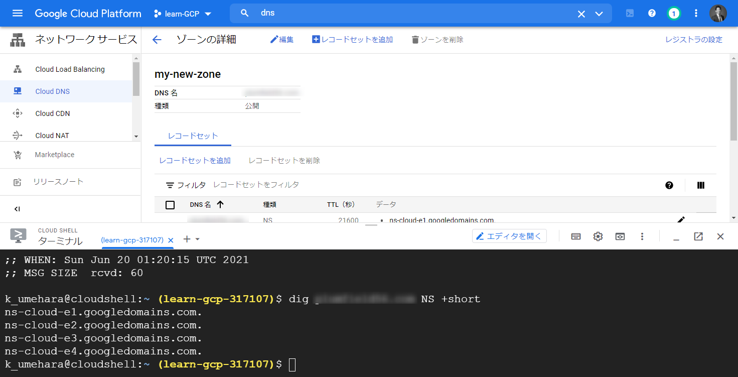
Task: Open the レジストラの設定 link
Action: click(x=694, y=40)
